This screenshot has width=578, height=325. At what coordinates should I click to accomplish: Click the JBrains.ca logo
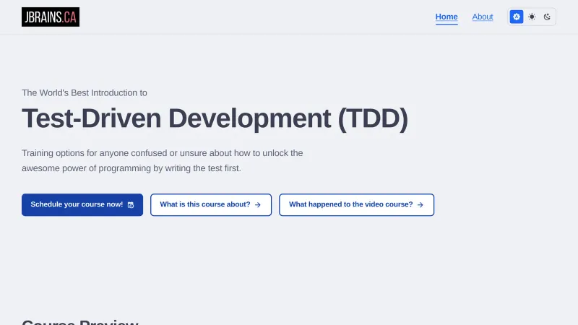coord(50,17)
